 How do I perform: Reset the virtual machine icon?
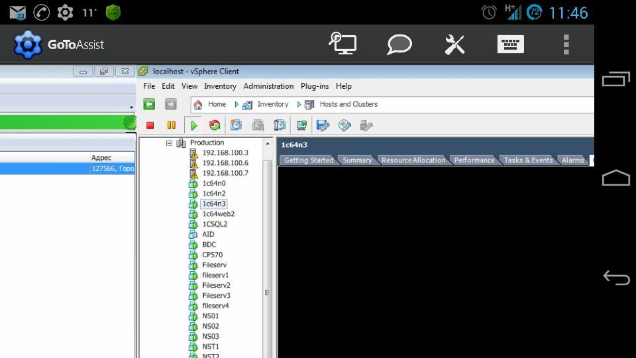pyautogui.click(x=215, y=125)
